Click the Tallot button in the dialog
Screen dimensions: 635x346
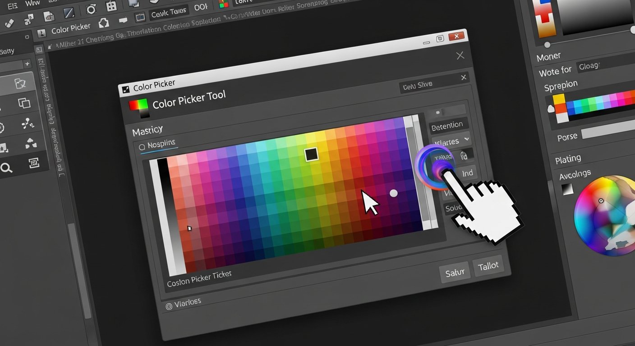tap(488, 266)
